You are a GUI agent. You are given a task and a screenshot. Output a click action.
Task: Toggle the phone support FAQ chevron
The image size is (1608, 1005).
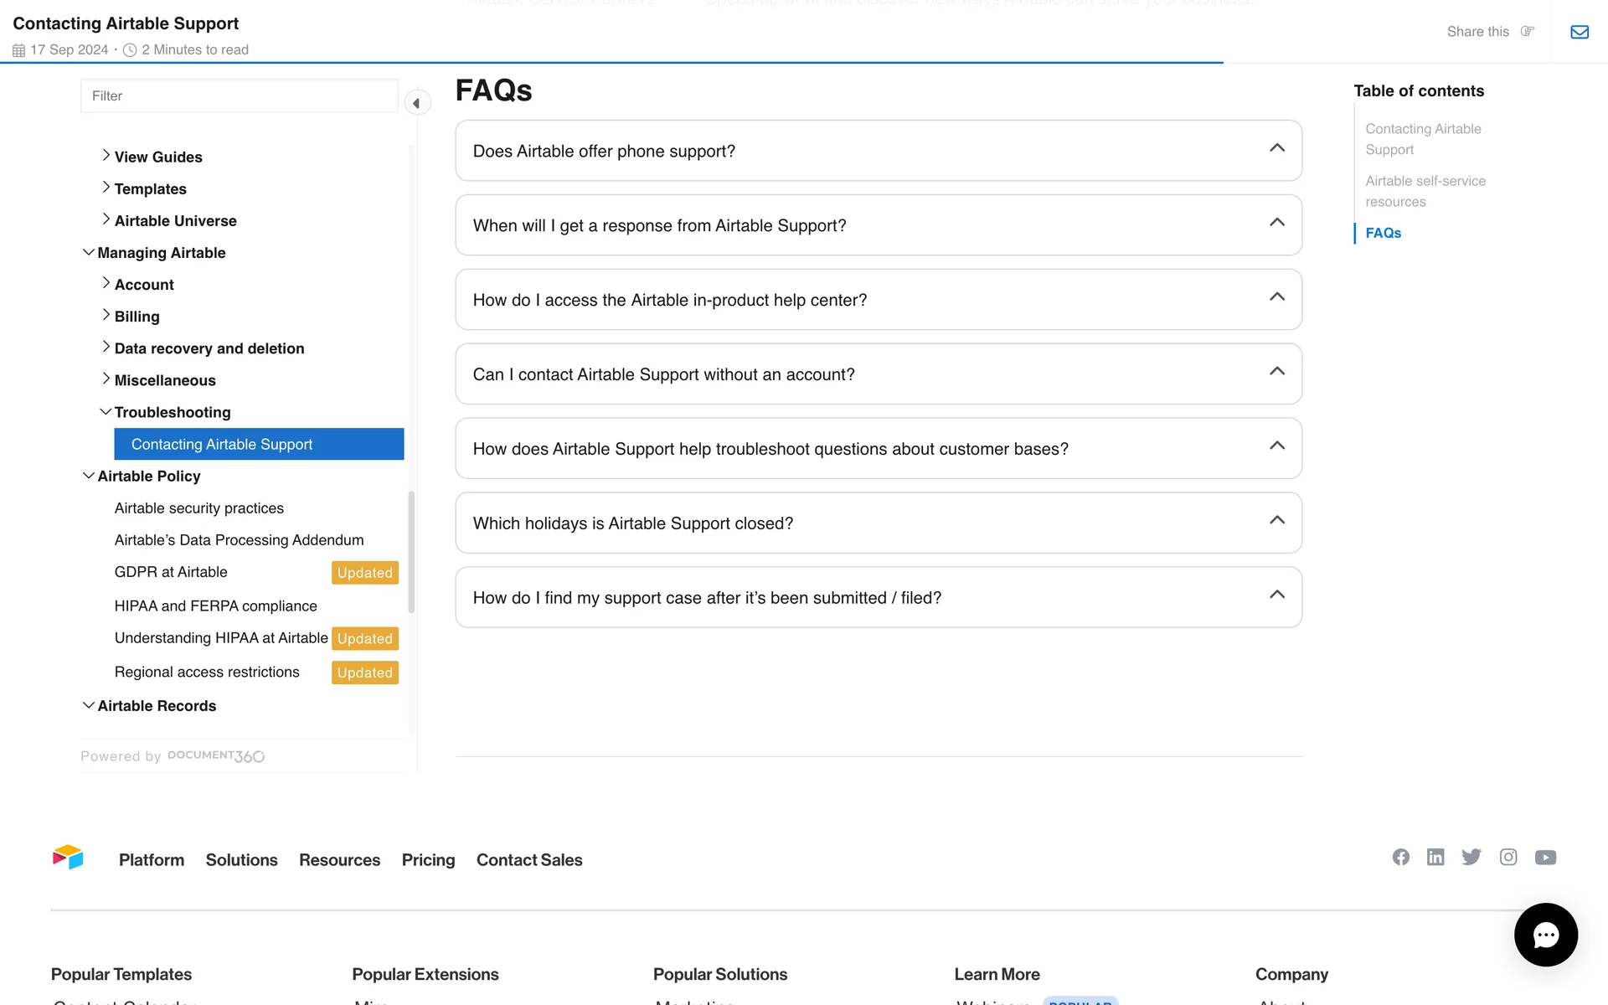click(x=1276, y=148)
